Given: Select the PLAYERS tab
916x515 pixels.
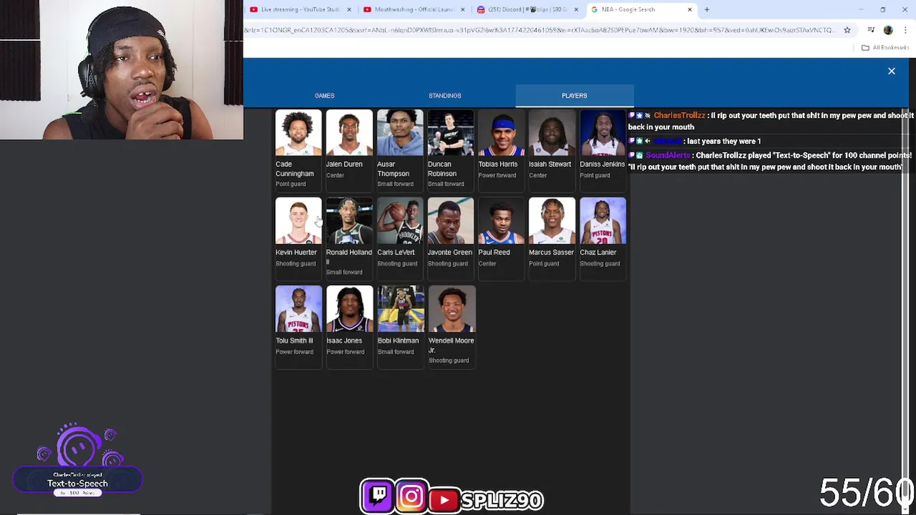Looking at the screenshot, I should [574, 95].
